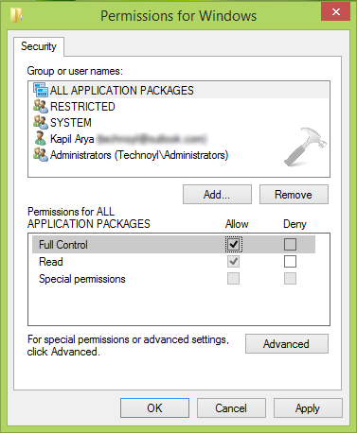
Task: Close the Permissions for Windows dialog
Action: pyautogui.click(x=336, y=11)
